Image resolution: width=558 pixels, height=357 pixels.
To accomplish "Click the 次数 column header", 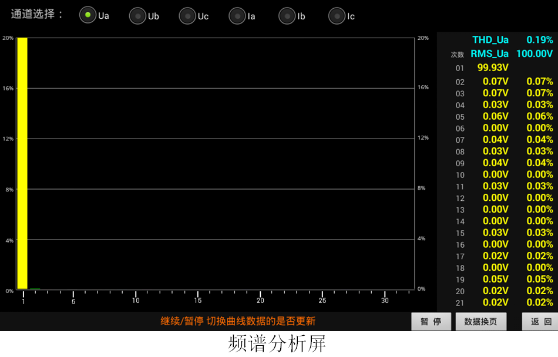I will [458, 55].
